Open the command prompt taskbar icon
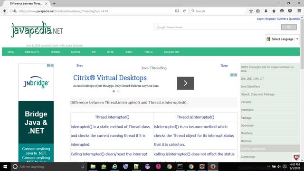Image resolution: width=304 pixels, height=171 pixels. tap(180, 167)
